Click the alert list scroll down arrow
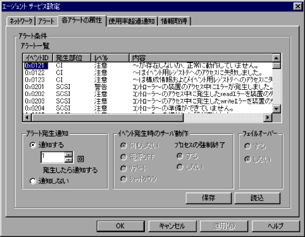The image size is (305, 237). (x=277, y=109)
